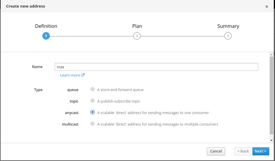Click the Plan step 2 circle

[137, 36]
